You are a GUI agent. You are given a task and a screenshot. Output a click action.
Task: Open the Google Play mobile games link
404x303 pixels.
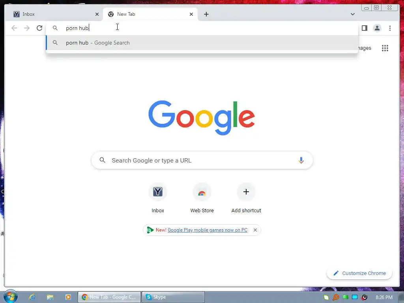pos(208,230)
